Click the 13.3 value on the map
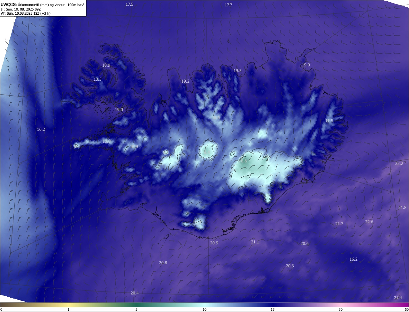Viewport: 409px width, 312px height. coord(97,79)
